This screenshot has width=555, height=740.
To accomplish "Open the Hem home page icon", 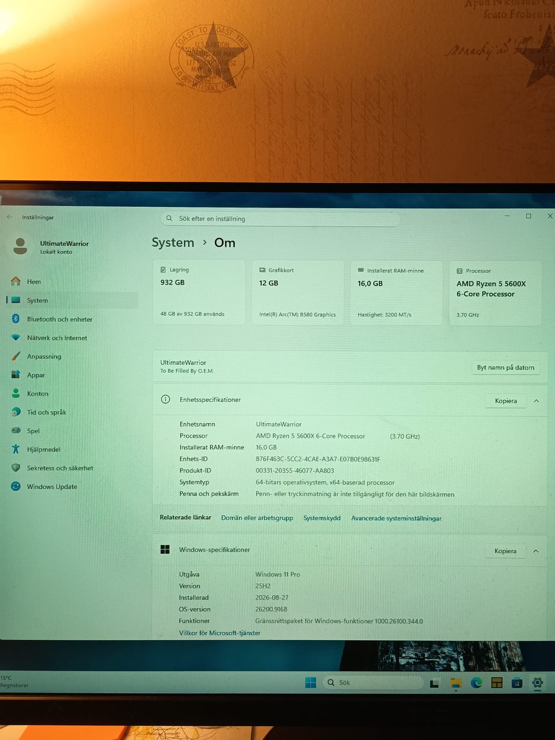I will coord(16,282).
